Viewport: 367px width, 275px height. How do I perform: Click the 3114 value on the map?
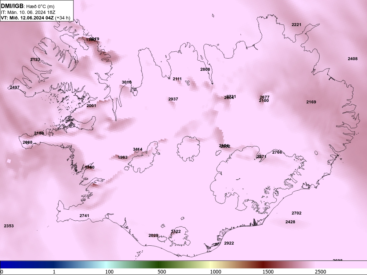pyautogui.click(x=138, y=150)
